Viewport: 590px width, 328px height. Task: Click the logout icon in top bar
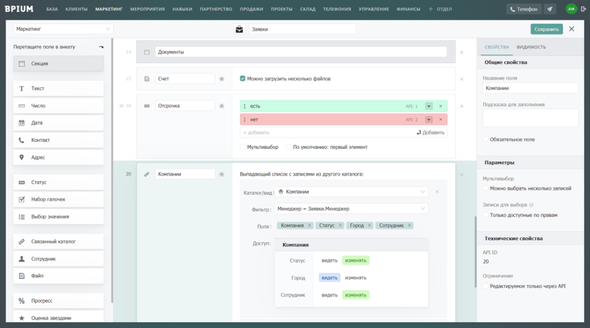click(583, 9)
